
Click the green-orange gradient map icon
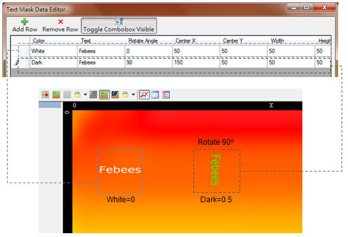(56, 95)
